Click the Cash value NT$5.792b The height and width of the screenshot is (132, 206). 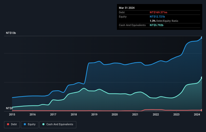(x=157, y=25)
